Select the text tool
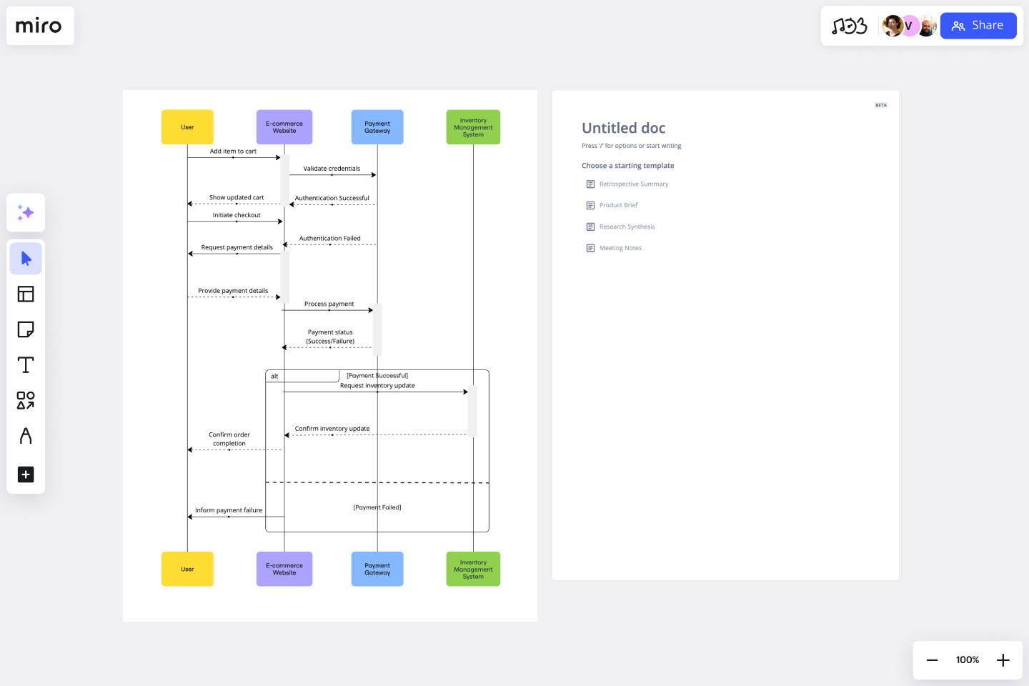1029x686 pixels. pyautogui.click(x=26, y=364)
